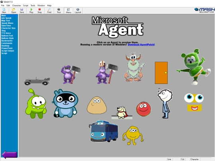Select Balloon Style in sidebar
Viewport: 215px width, 161px height.
click(8, 38)
